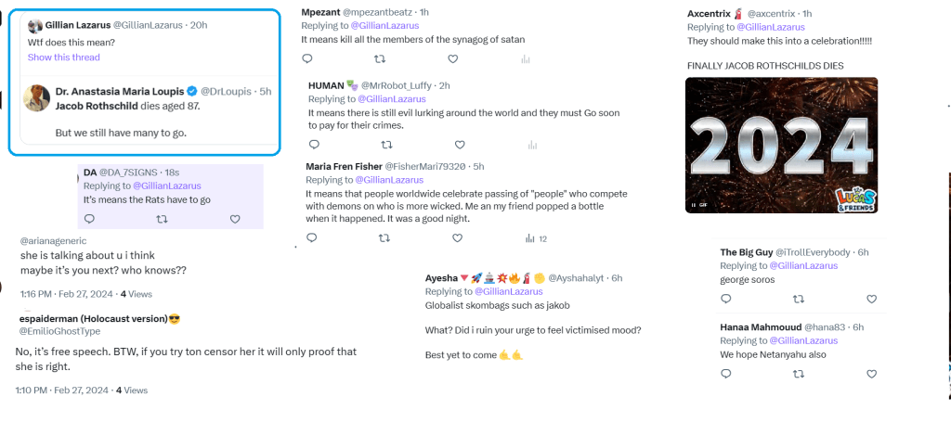Open Dr. Anastasia Maria Loupis profile picture
The image size is (951, 448).
click(36, 96)
